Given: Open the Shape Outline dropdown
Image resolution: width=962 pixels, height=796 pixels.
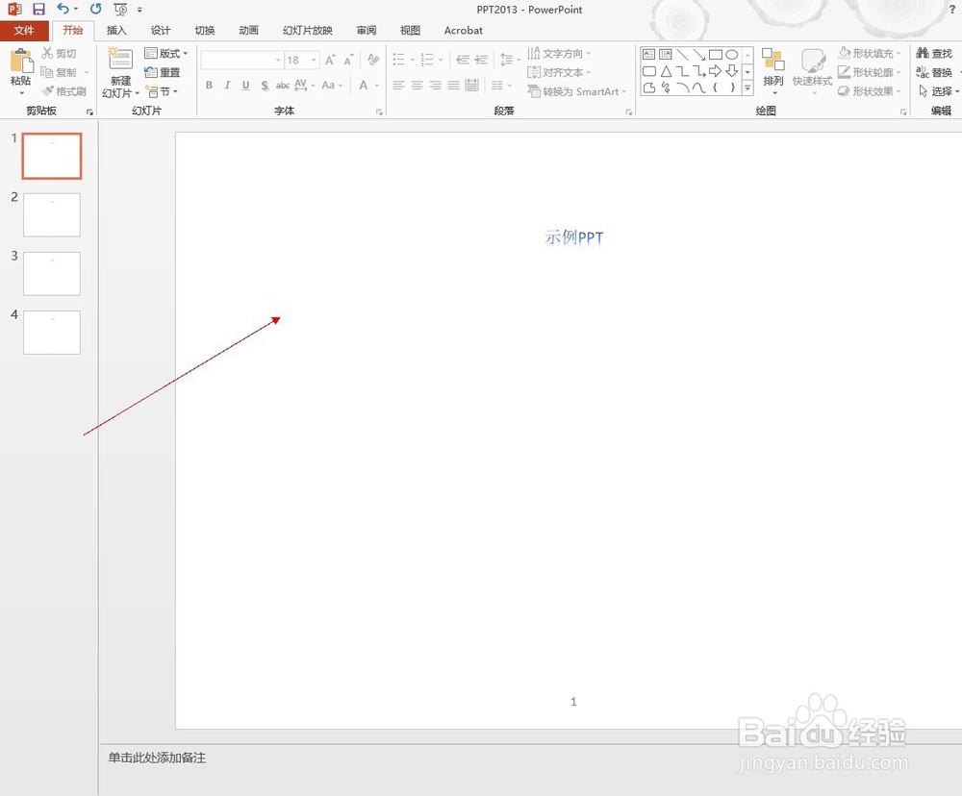Looking at the screenshot, I should pyautogui.click(x=870, y=72).
